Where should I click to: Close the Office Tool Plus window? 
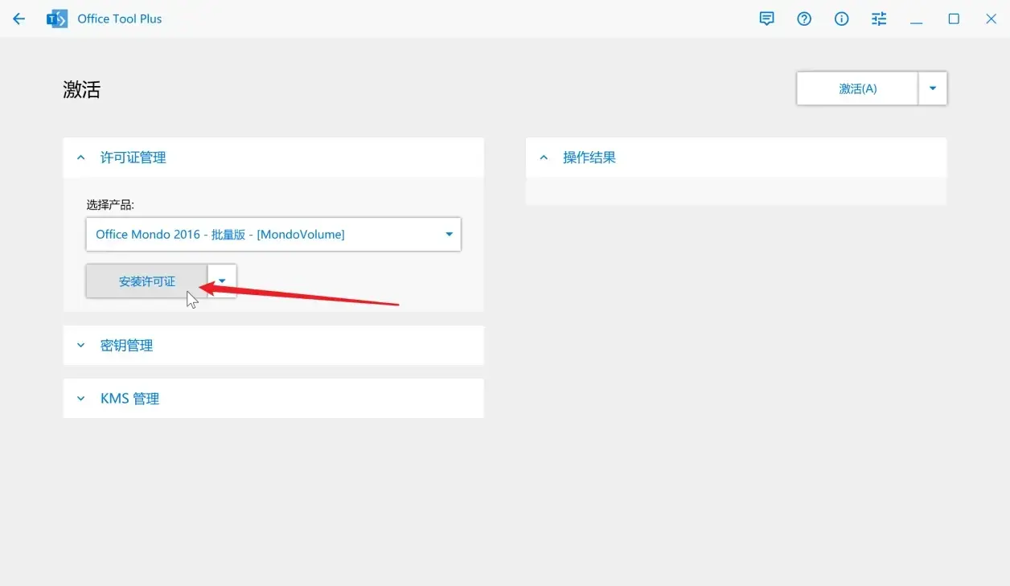[x=991, y=19]
